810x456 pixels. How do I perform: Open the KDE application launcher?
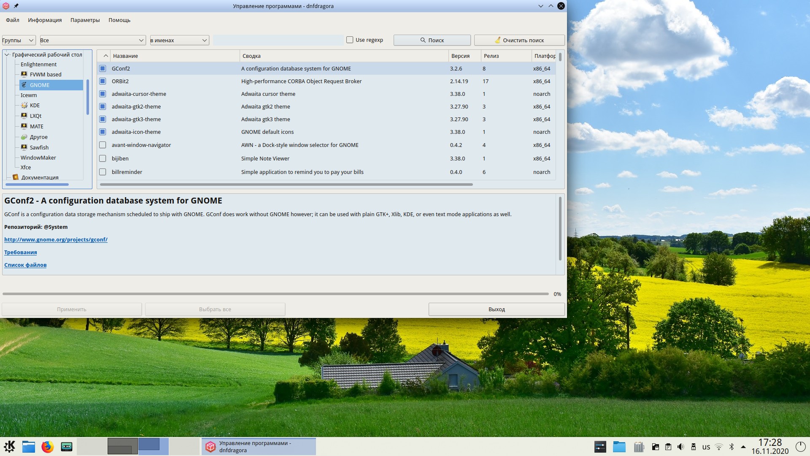(x=9, y=447)
